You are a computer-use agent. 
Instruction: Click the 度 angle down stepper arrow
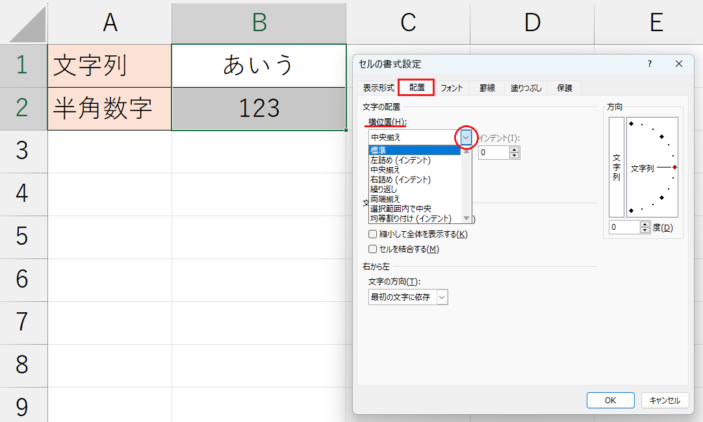[x=644, y=230]
